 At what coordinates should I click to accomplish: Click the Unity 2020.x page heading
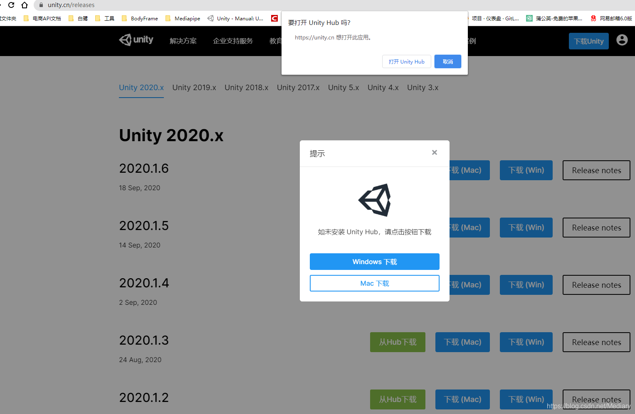pos(171,135)
